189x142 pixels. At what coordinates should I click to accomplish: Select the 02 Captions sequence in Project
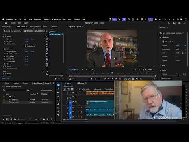(x=15, y=103)
